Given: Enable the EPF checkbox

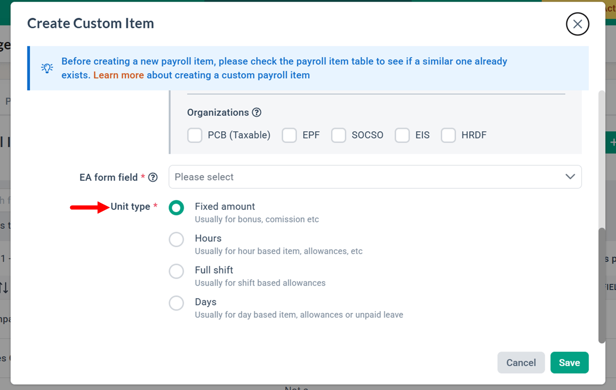Looking at the screenshot, I should [289, 135].
